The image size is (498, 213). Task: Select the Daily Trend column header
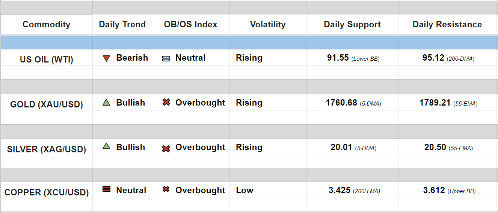pos(122,25)
